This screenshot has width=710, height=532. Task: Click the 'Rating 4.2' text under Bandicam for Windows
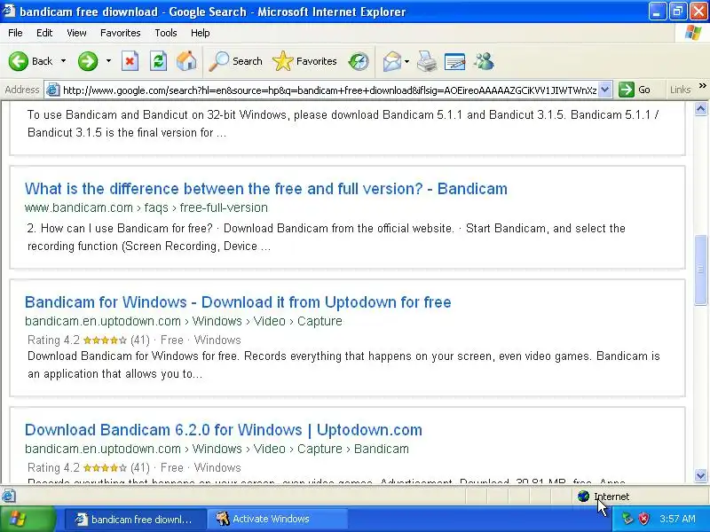click(x=53, y=340)
